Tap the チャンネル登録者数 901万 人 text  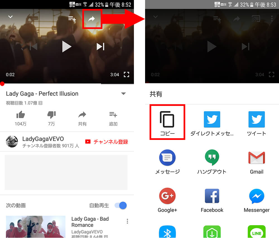[50, 146]
